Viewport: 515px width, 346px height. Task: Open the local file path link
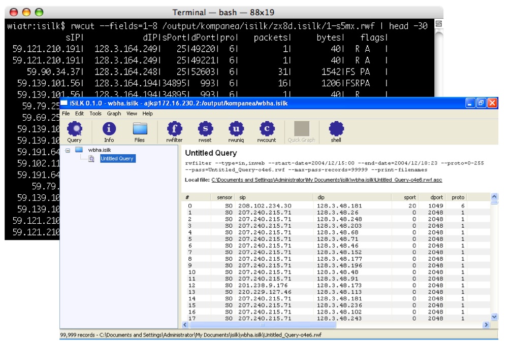[x=326, y=180]
